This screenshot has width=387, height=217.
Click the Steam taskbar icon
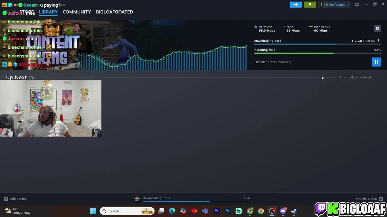click(x=294, y=211)
